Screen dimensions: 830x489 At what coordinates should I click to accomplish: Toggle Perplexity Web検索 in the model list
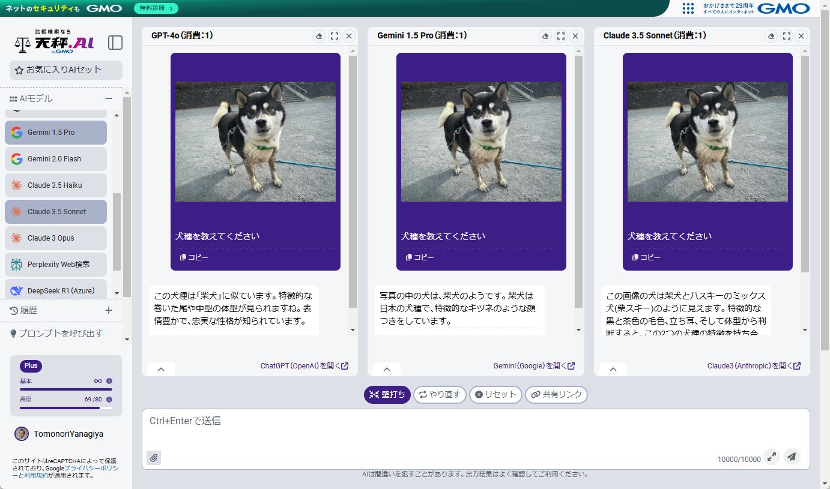(55, 264)
